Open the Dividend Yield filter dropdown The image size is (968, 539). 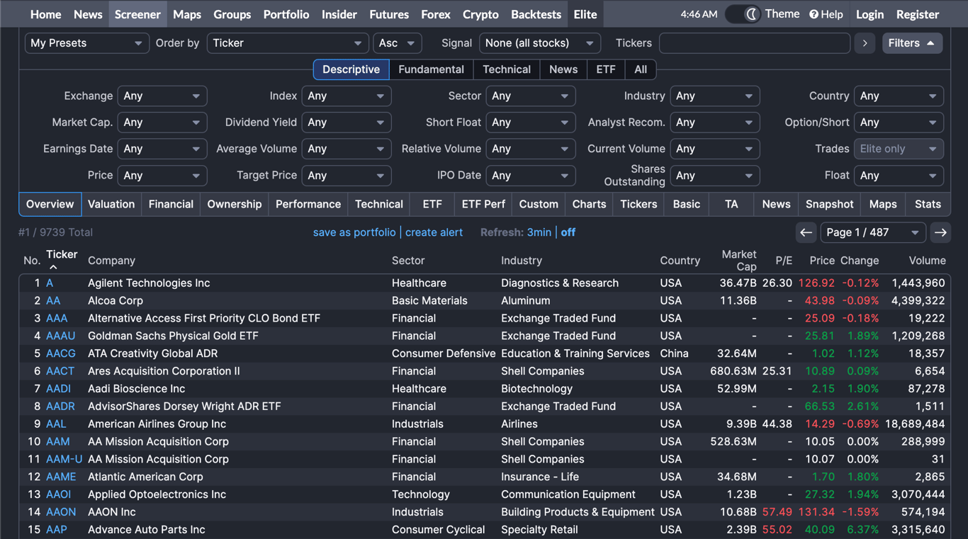[x=347, y=123]
